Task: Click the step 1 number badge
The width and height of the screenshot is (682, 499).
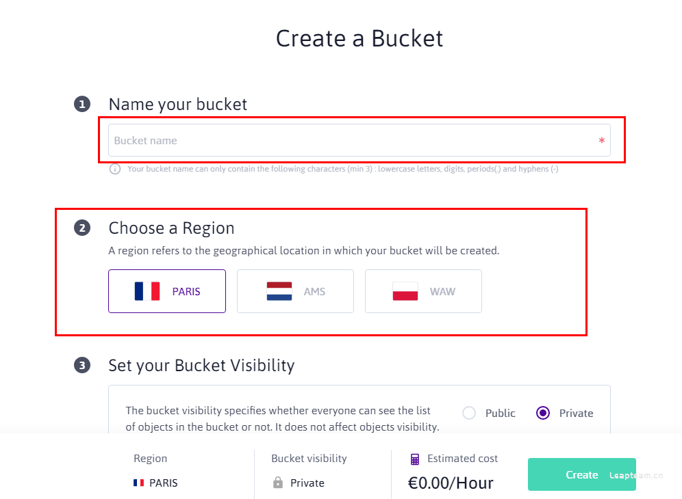Action: click(82, 104)
